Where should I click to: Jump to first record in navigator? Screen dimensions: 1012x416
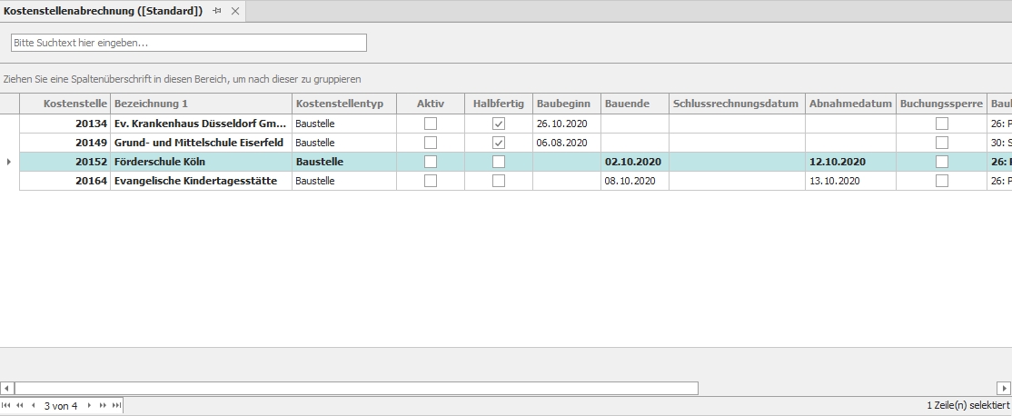(7, 405)
